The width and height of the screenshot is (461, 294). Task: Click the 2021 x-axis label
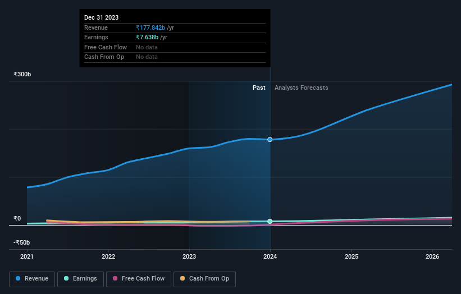[x=27, y=256]
